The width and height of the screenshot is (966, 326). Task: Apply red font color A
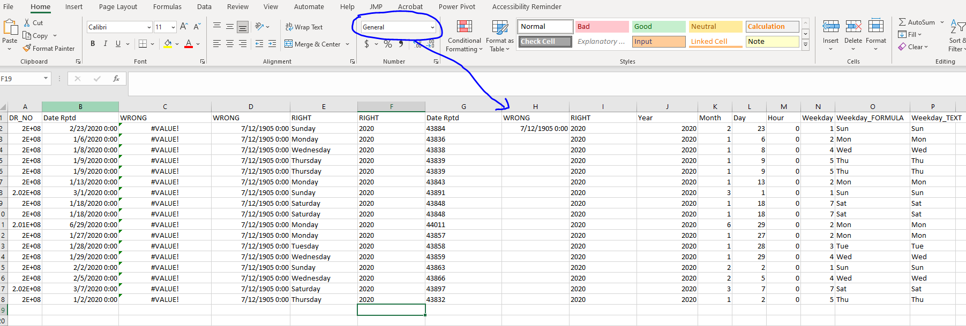coord(189,44)
